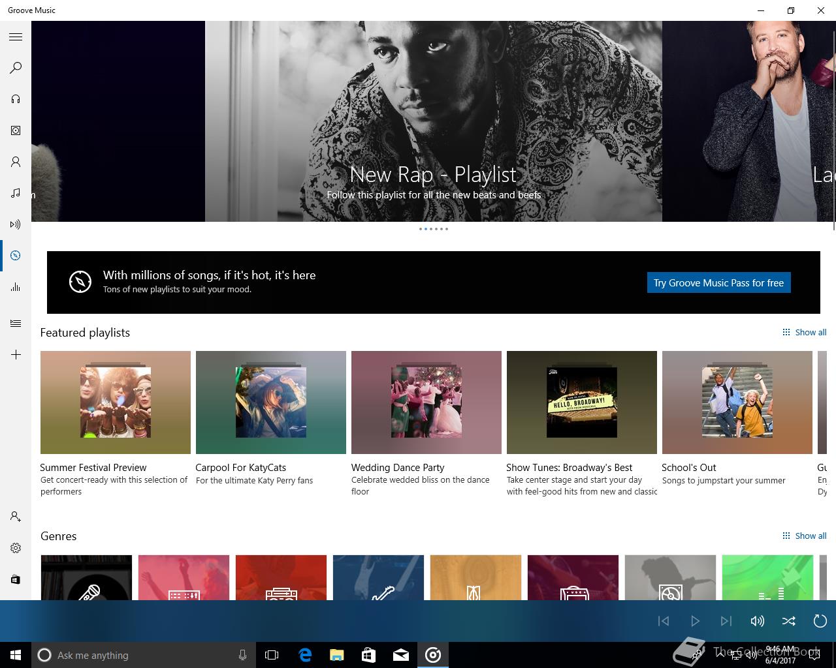Click the Wedding Dance Party title

pyautogui.click(x=398, y=467)
